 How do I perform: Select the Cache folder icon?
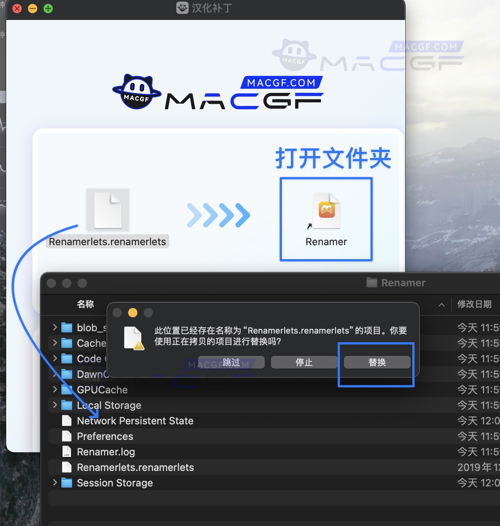66,343
